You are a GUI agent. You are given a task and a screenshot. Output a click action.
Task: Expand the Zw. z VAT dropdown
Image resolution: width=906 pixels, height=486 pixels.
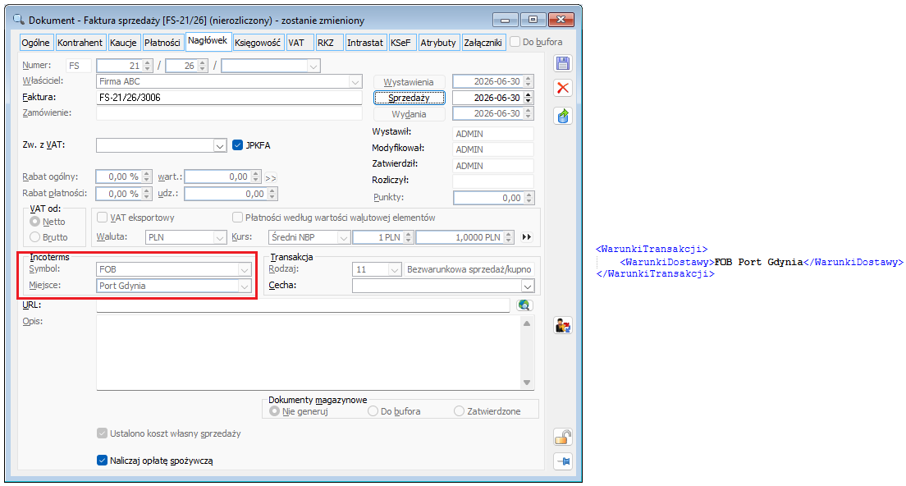(x=220, y=145)
